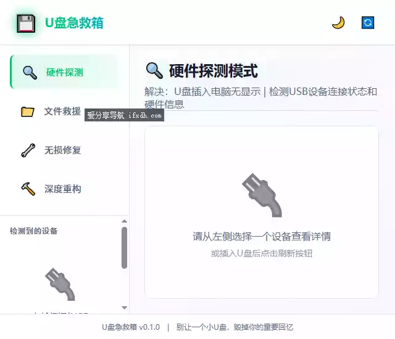Screen dimensions: 395x339
Task: Click the wrench icon beside 无损修复
Action: click(28, 150)
